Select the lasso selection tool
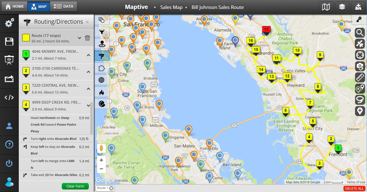The image size is (367, 192). (360, 100)
